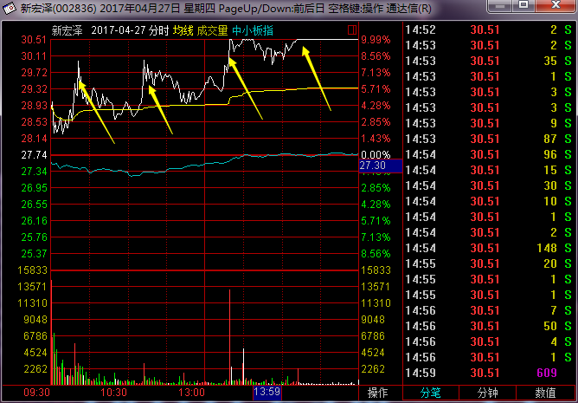Click the 均线 legend label

click(x=183, y=30)
